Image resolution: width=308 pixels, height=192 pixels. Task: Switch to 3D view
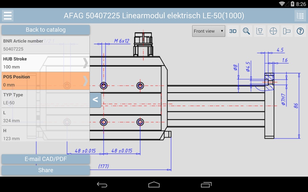click(x=233, y=31)
